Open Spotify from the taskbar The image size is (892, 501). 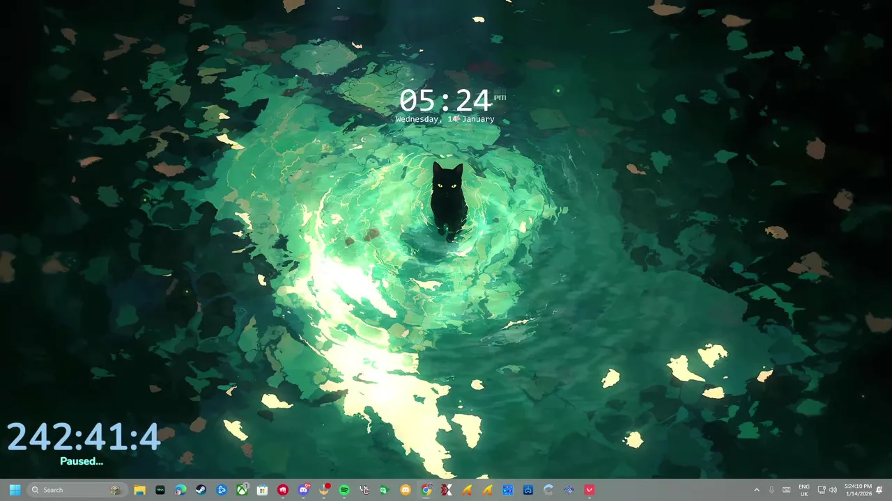tap(344, 490)
